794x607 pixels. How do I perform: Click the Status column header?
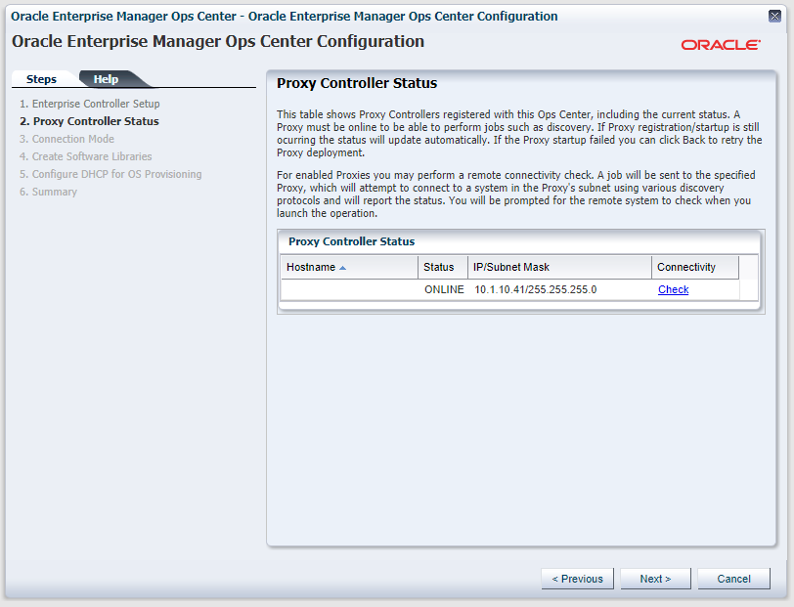pyautogui.click(x=443, y=267)
